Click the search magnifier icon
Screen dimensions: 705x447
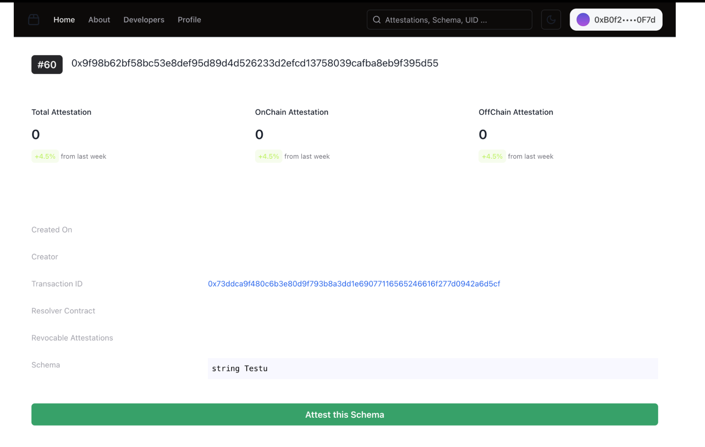tap(377, 20)
